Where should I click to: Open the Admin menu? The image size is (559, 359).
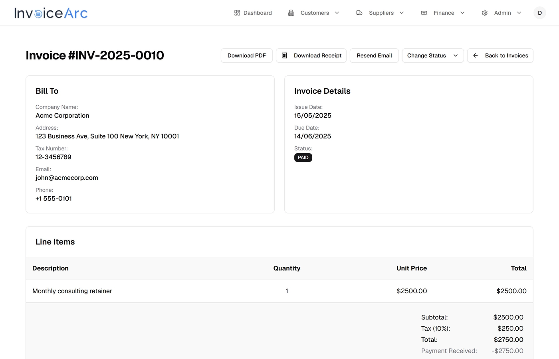pyautogui.click(x=502, y=13)
